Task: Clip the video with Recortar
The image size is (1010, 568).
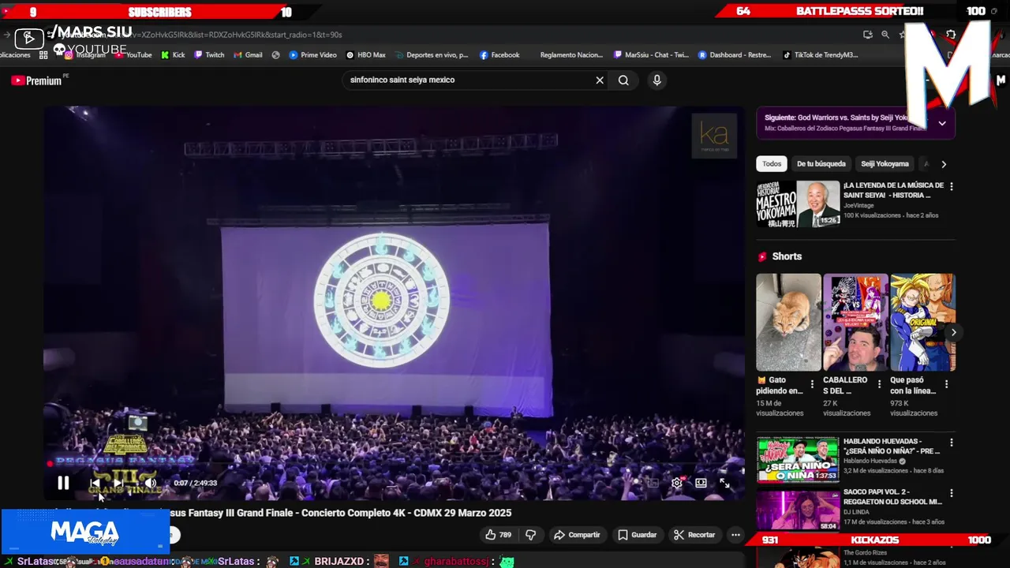Action: pos(694,535)
